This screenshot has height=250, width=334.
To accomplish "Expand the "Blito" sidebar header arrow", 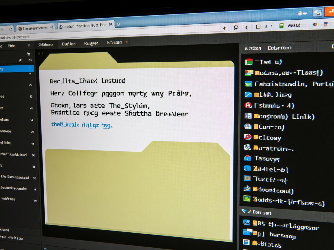I will point(29,46).
